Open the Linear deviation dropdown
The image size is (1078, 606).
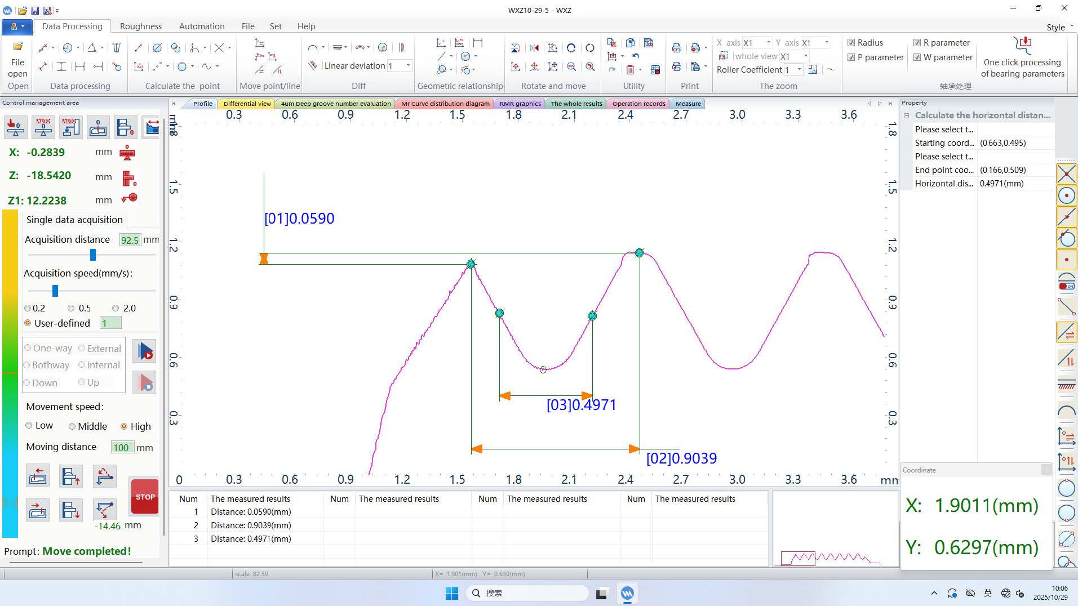[x=408, y=66]
